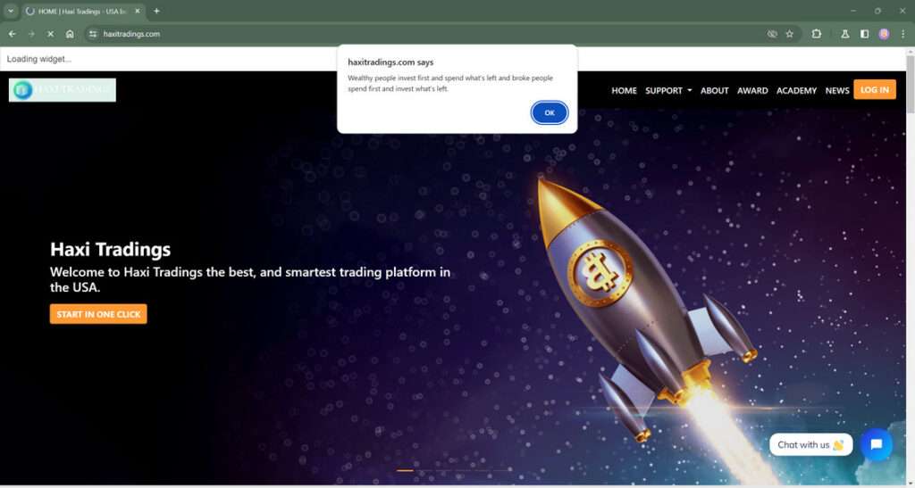The image size is (915, 488).
Task: Open the profile avatar in toolbar
Action: pyautogui.click(x=884, y=34)
